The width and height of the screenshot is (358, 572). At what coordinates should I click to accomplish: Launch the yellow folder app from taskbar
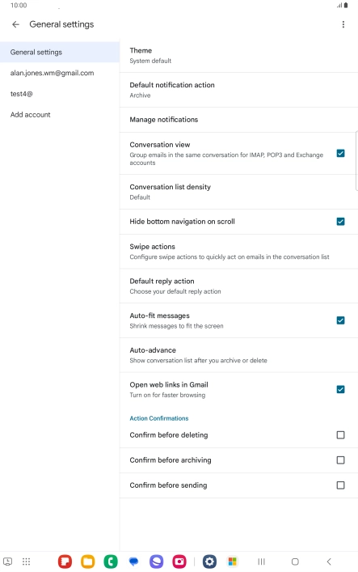88,561
